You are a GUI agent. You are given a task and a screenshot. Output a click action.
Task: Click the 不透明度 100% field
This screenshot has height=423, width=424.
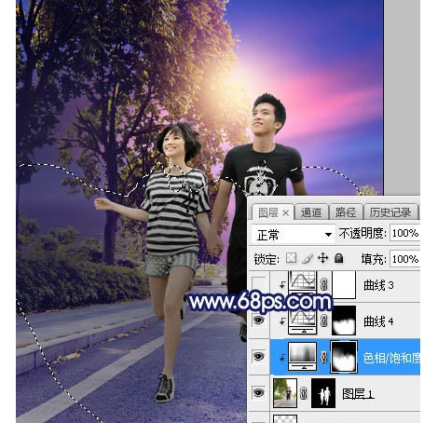coord(404,233)
